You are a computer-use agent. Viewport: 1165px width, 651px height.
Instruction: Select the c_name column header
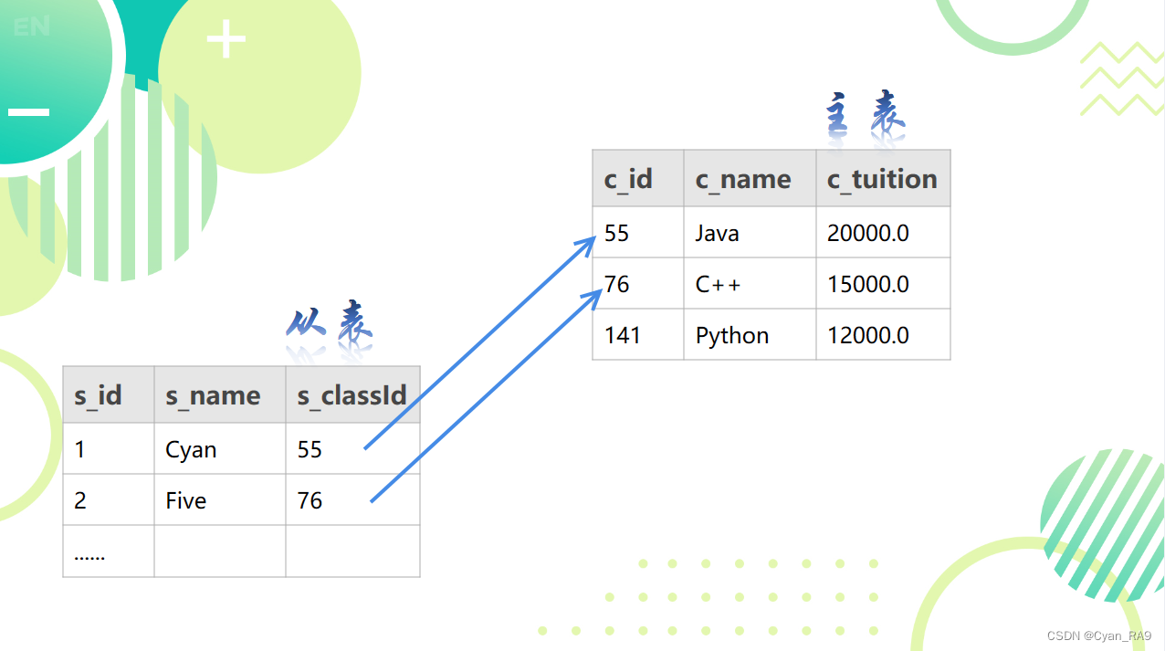(749, 179)
